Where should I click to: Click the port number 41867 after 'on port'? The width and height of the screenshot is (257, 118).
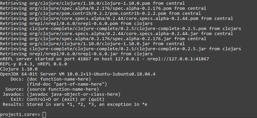click(x=84, y=59)
